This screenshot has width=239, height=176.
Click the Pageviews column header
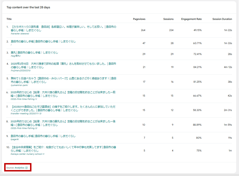click(x=139, y=19)
